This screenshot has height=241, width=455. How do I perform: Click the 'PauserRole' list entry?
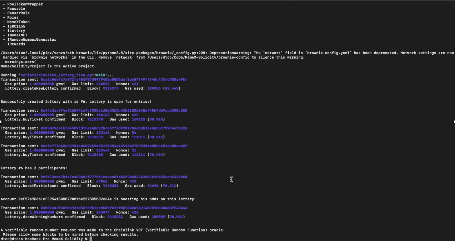tap(18, 13)
